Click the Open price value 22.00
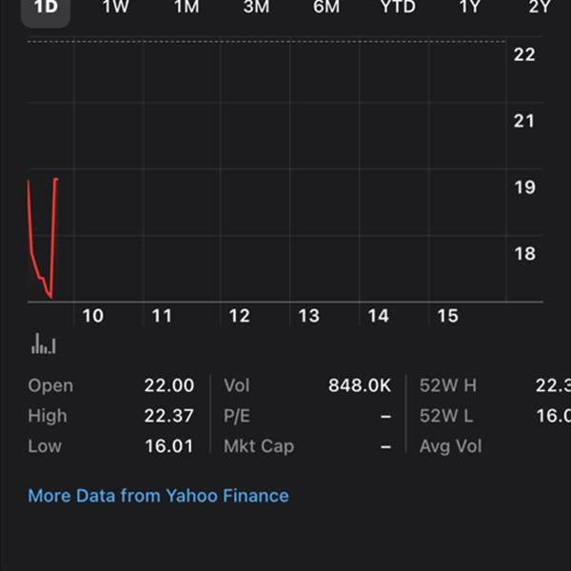 [x=168, y=385]
